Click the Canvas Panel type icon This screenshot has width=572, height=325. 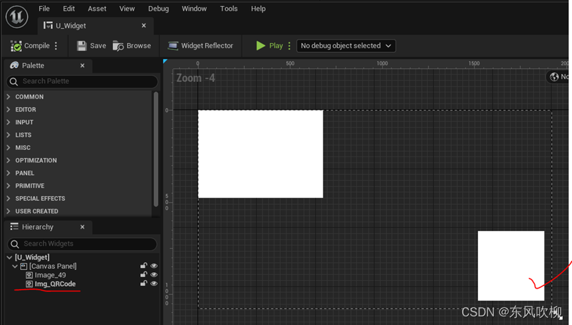pos(24,266)
